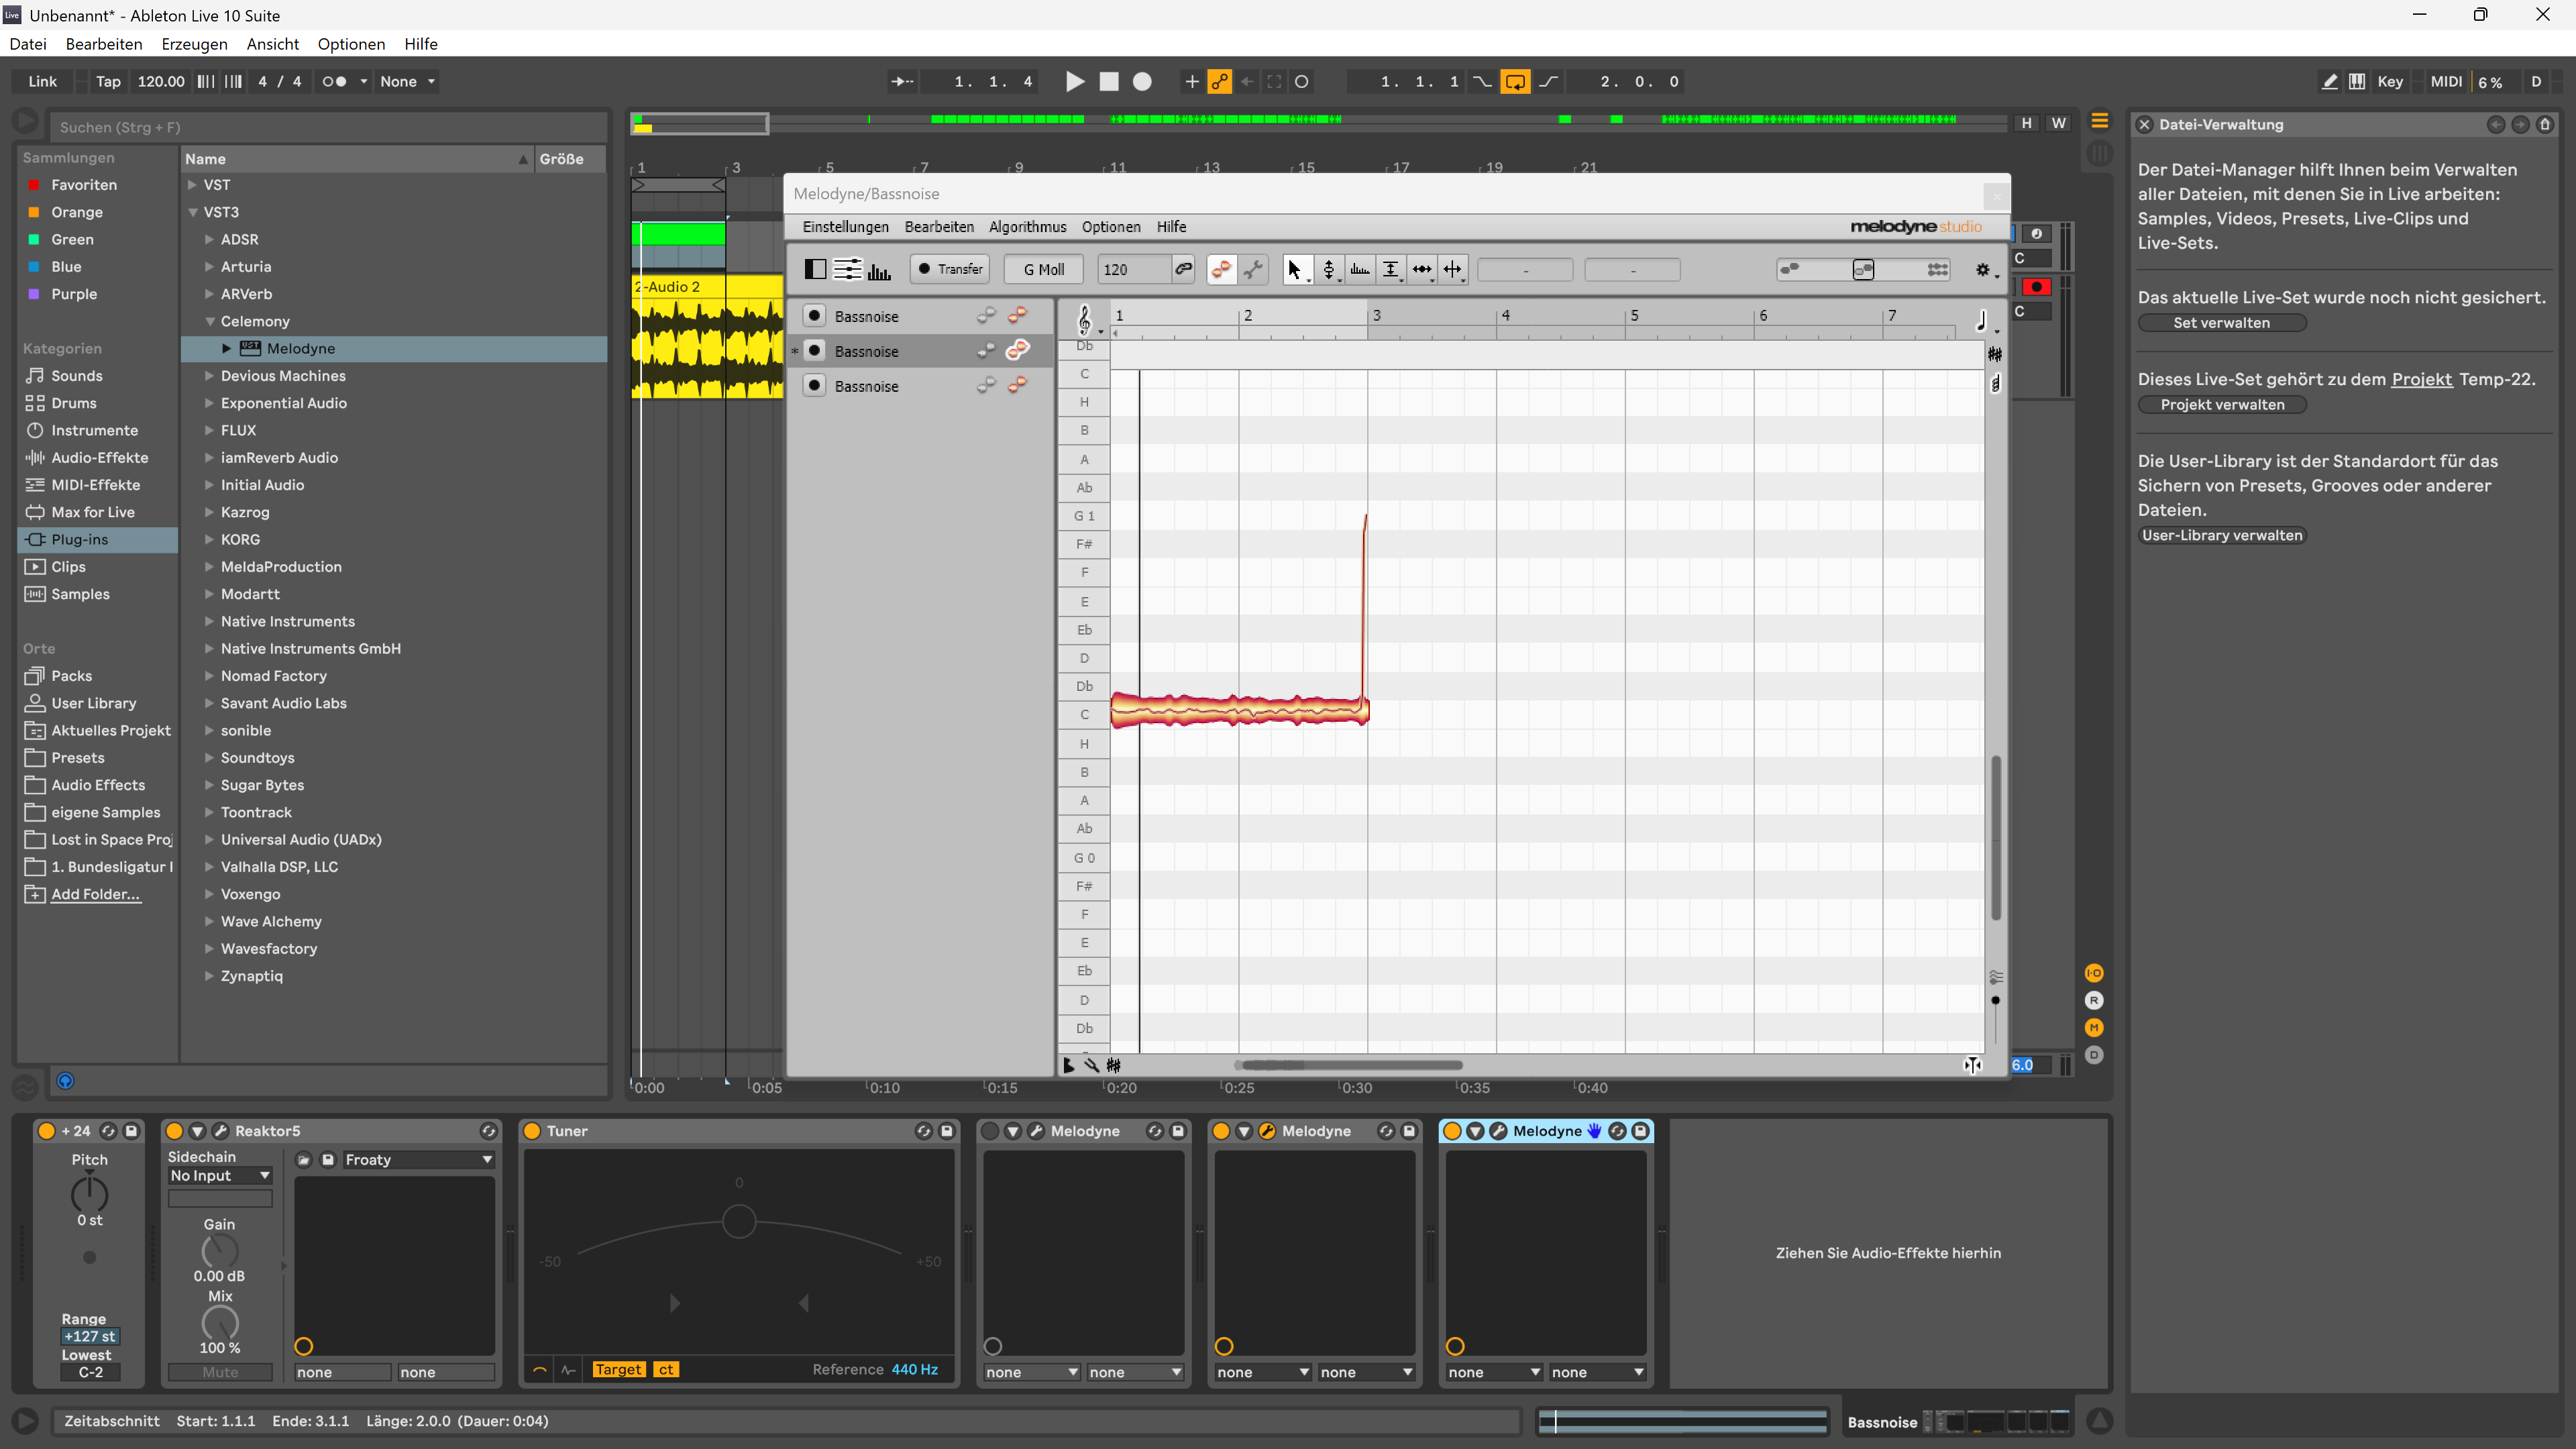
Task: Toggle the arrangement Loop switch
Action: pos(1515,82)
